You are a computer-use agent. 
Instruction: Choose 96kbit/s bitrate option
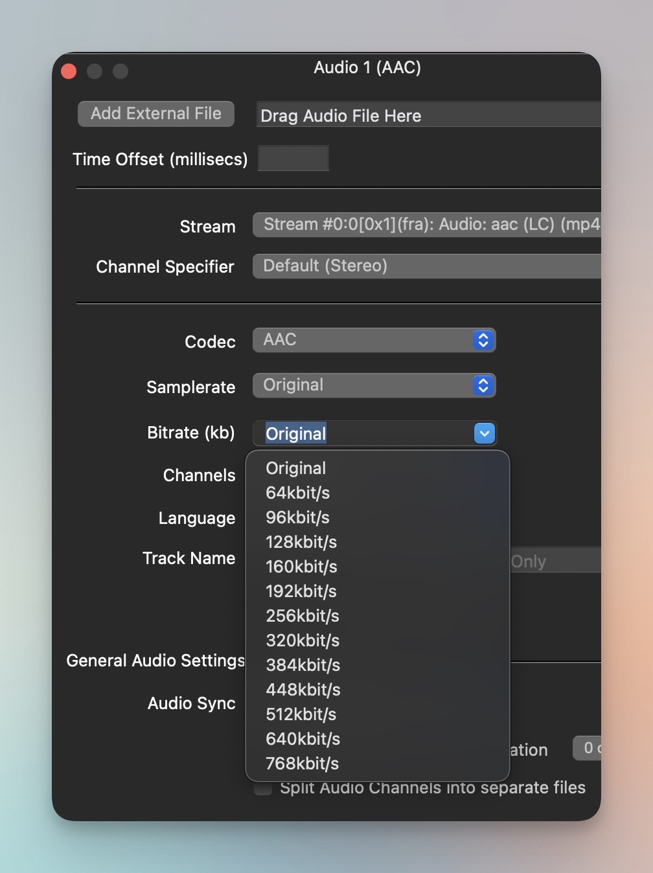click(x=298, y=517)
